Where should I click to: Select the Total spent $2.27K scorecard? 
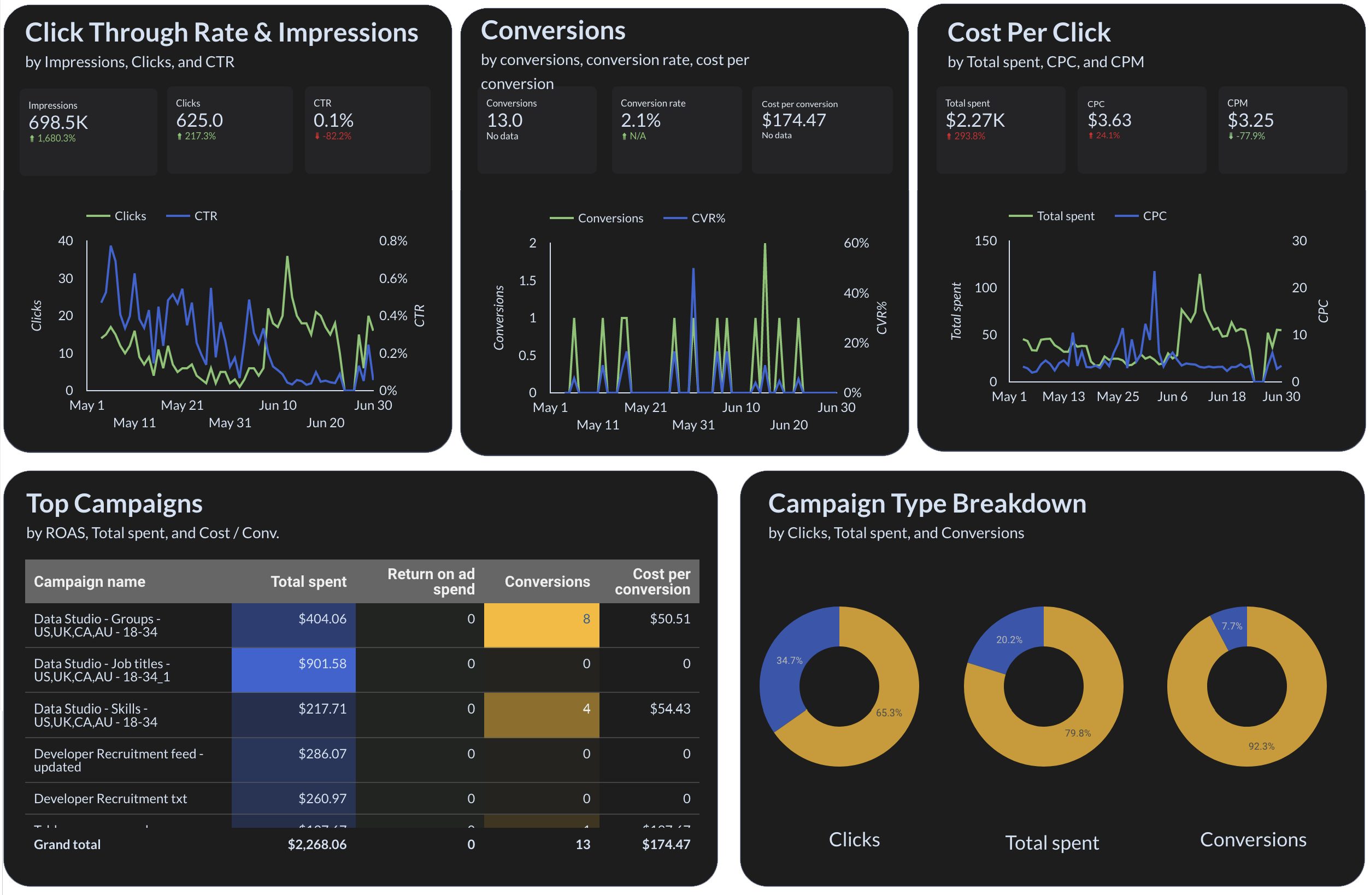point(1001,130)
